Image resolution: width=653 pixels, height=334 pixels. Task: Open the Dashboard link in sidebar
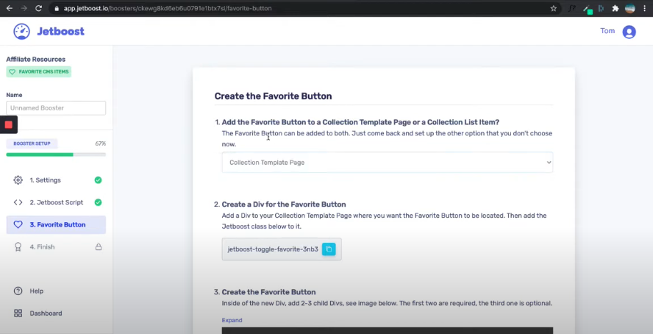click(46, 313)
